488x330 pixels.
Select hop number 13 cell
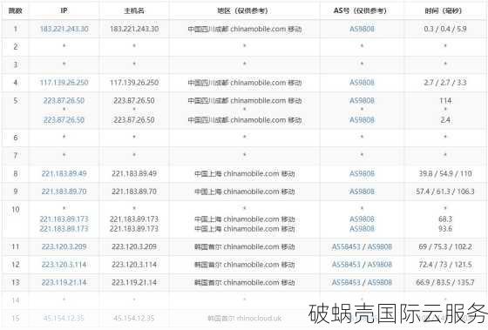(16, 282)
